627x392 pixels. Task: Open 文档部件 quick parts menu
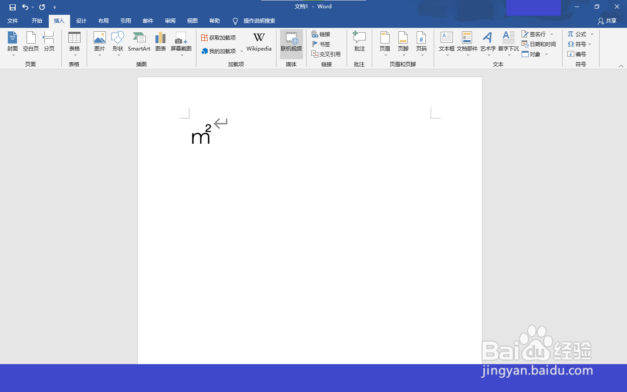pos(467,44)
